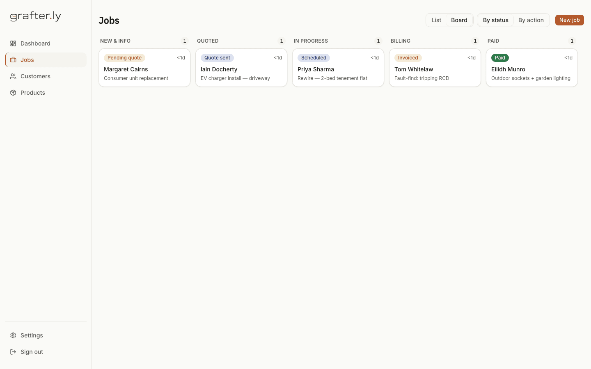The width and height of the screenshot is (591, 369).
Task: Switch to Board view
Action: 459,20
